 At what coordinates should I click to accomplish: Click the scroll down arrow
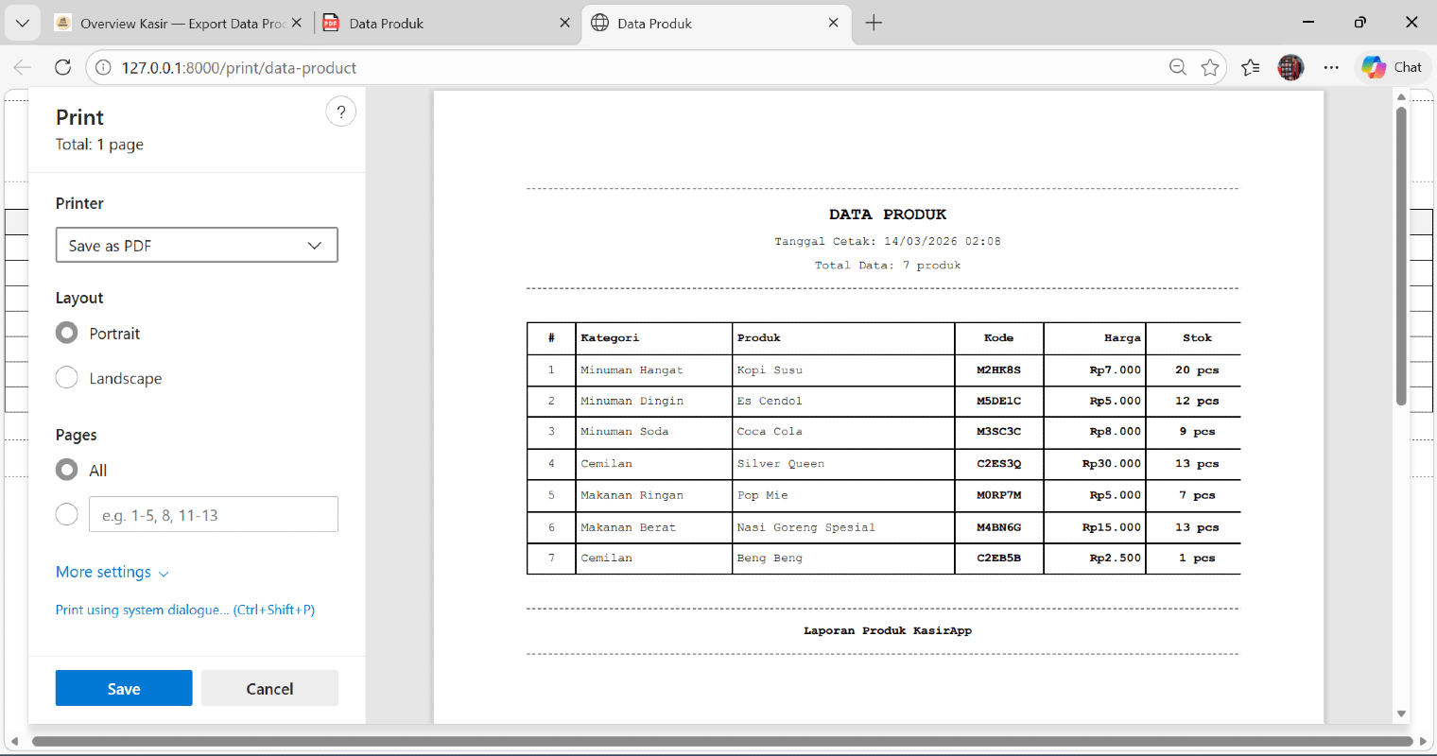coord(1401,714)
